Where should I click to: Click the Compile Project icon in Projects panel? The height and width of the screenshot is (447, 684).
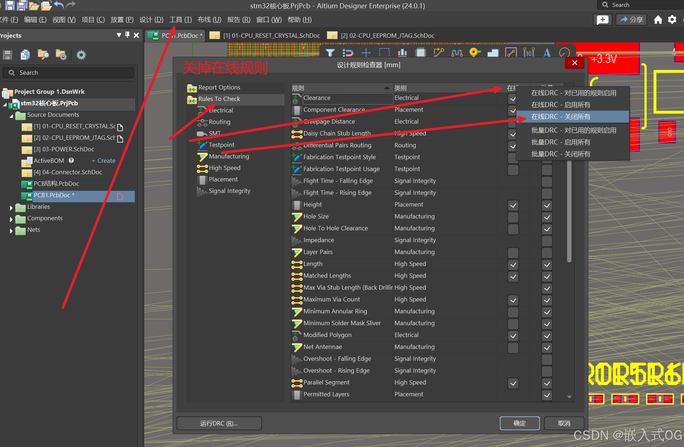pos(25,55)
